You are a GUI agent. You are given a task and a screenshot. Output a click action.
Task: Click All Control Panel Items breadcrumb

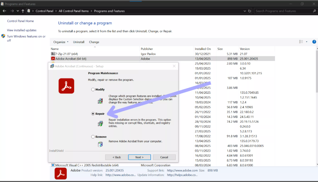pyautogui.click(x=74, y=11)
